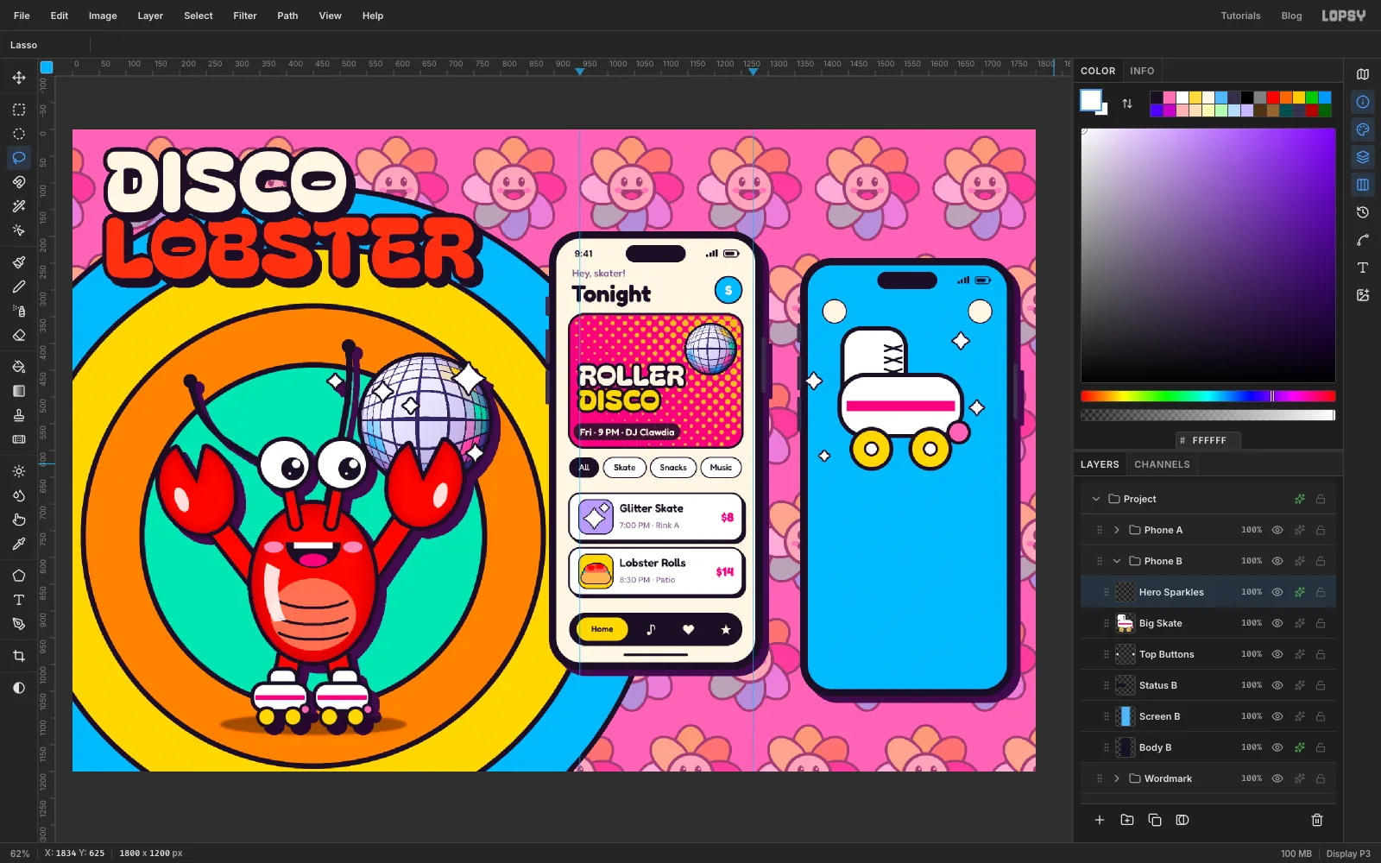1381x863 pixels.
Task: Switch to the Info tab
Action: [x=1142, y=71]
